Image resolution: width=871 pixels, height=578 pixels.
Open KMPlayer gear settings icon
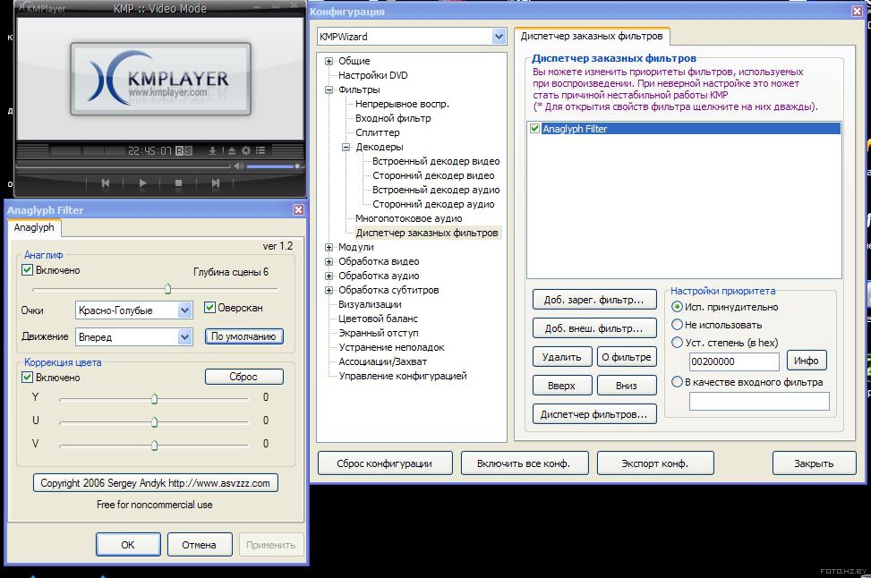click(245, 150)
